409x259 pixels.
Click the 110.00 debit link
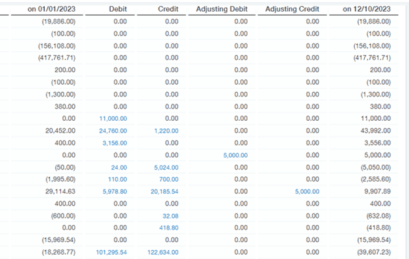click(x=118, y=179)
